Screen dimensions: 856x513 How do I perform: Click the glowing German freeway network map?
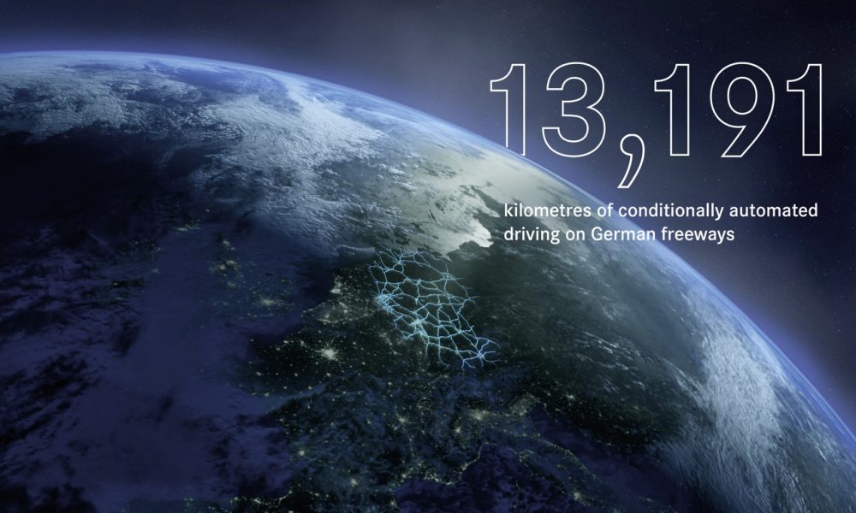(x=431, y=309)
